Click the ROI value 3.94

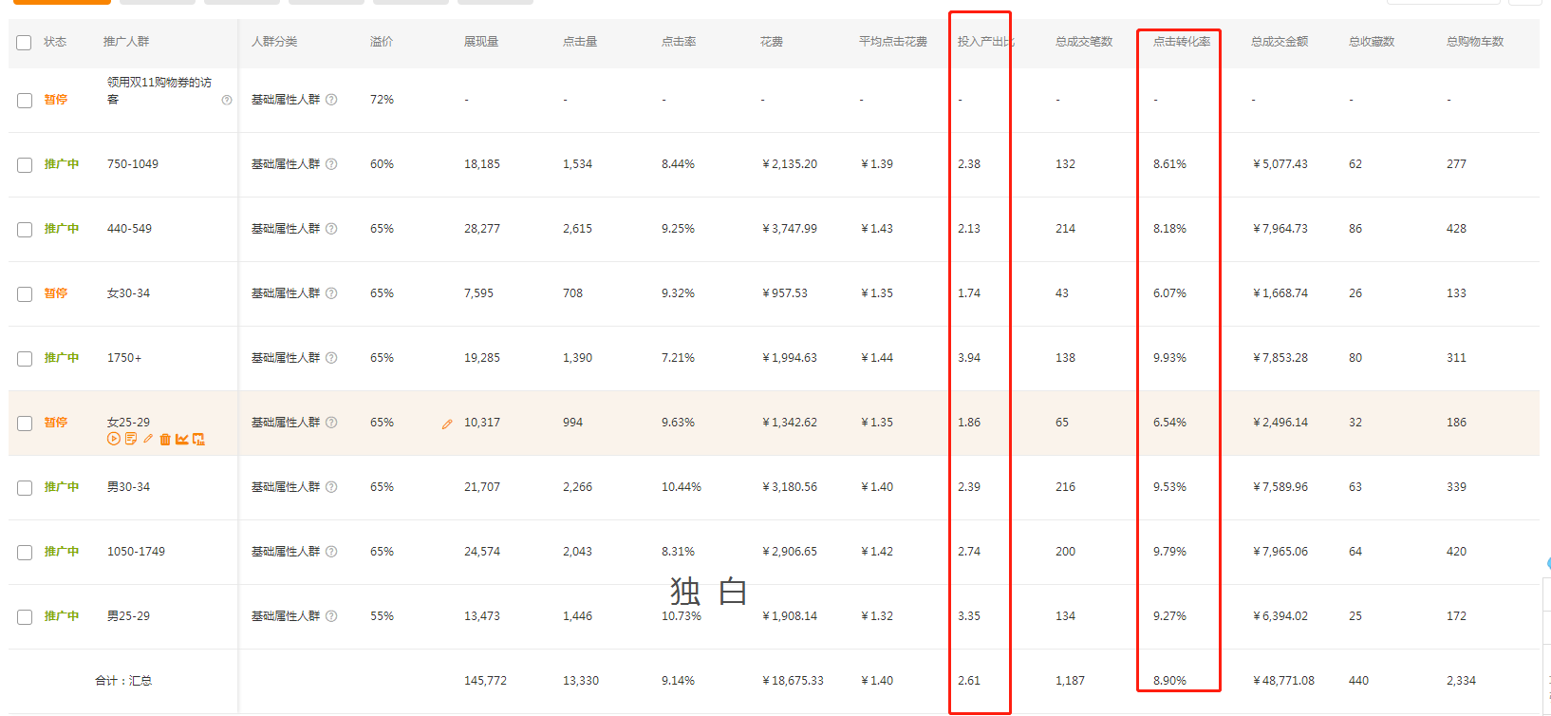tap(969, 358)
